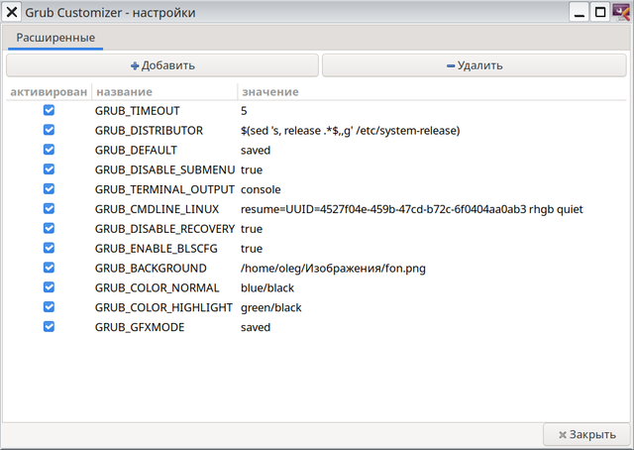Click the активирован column header
Viewport: 634px width, 450px height.
(x=49, y=92)
